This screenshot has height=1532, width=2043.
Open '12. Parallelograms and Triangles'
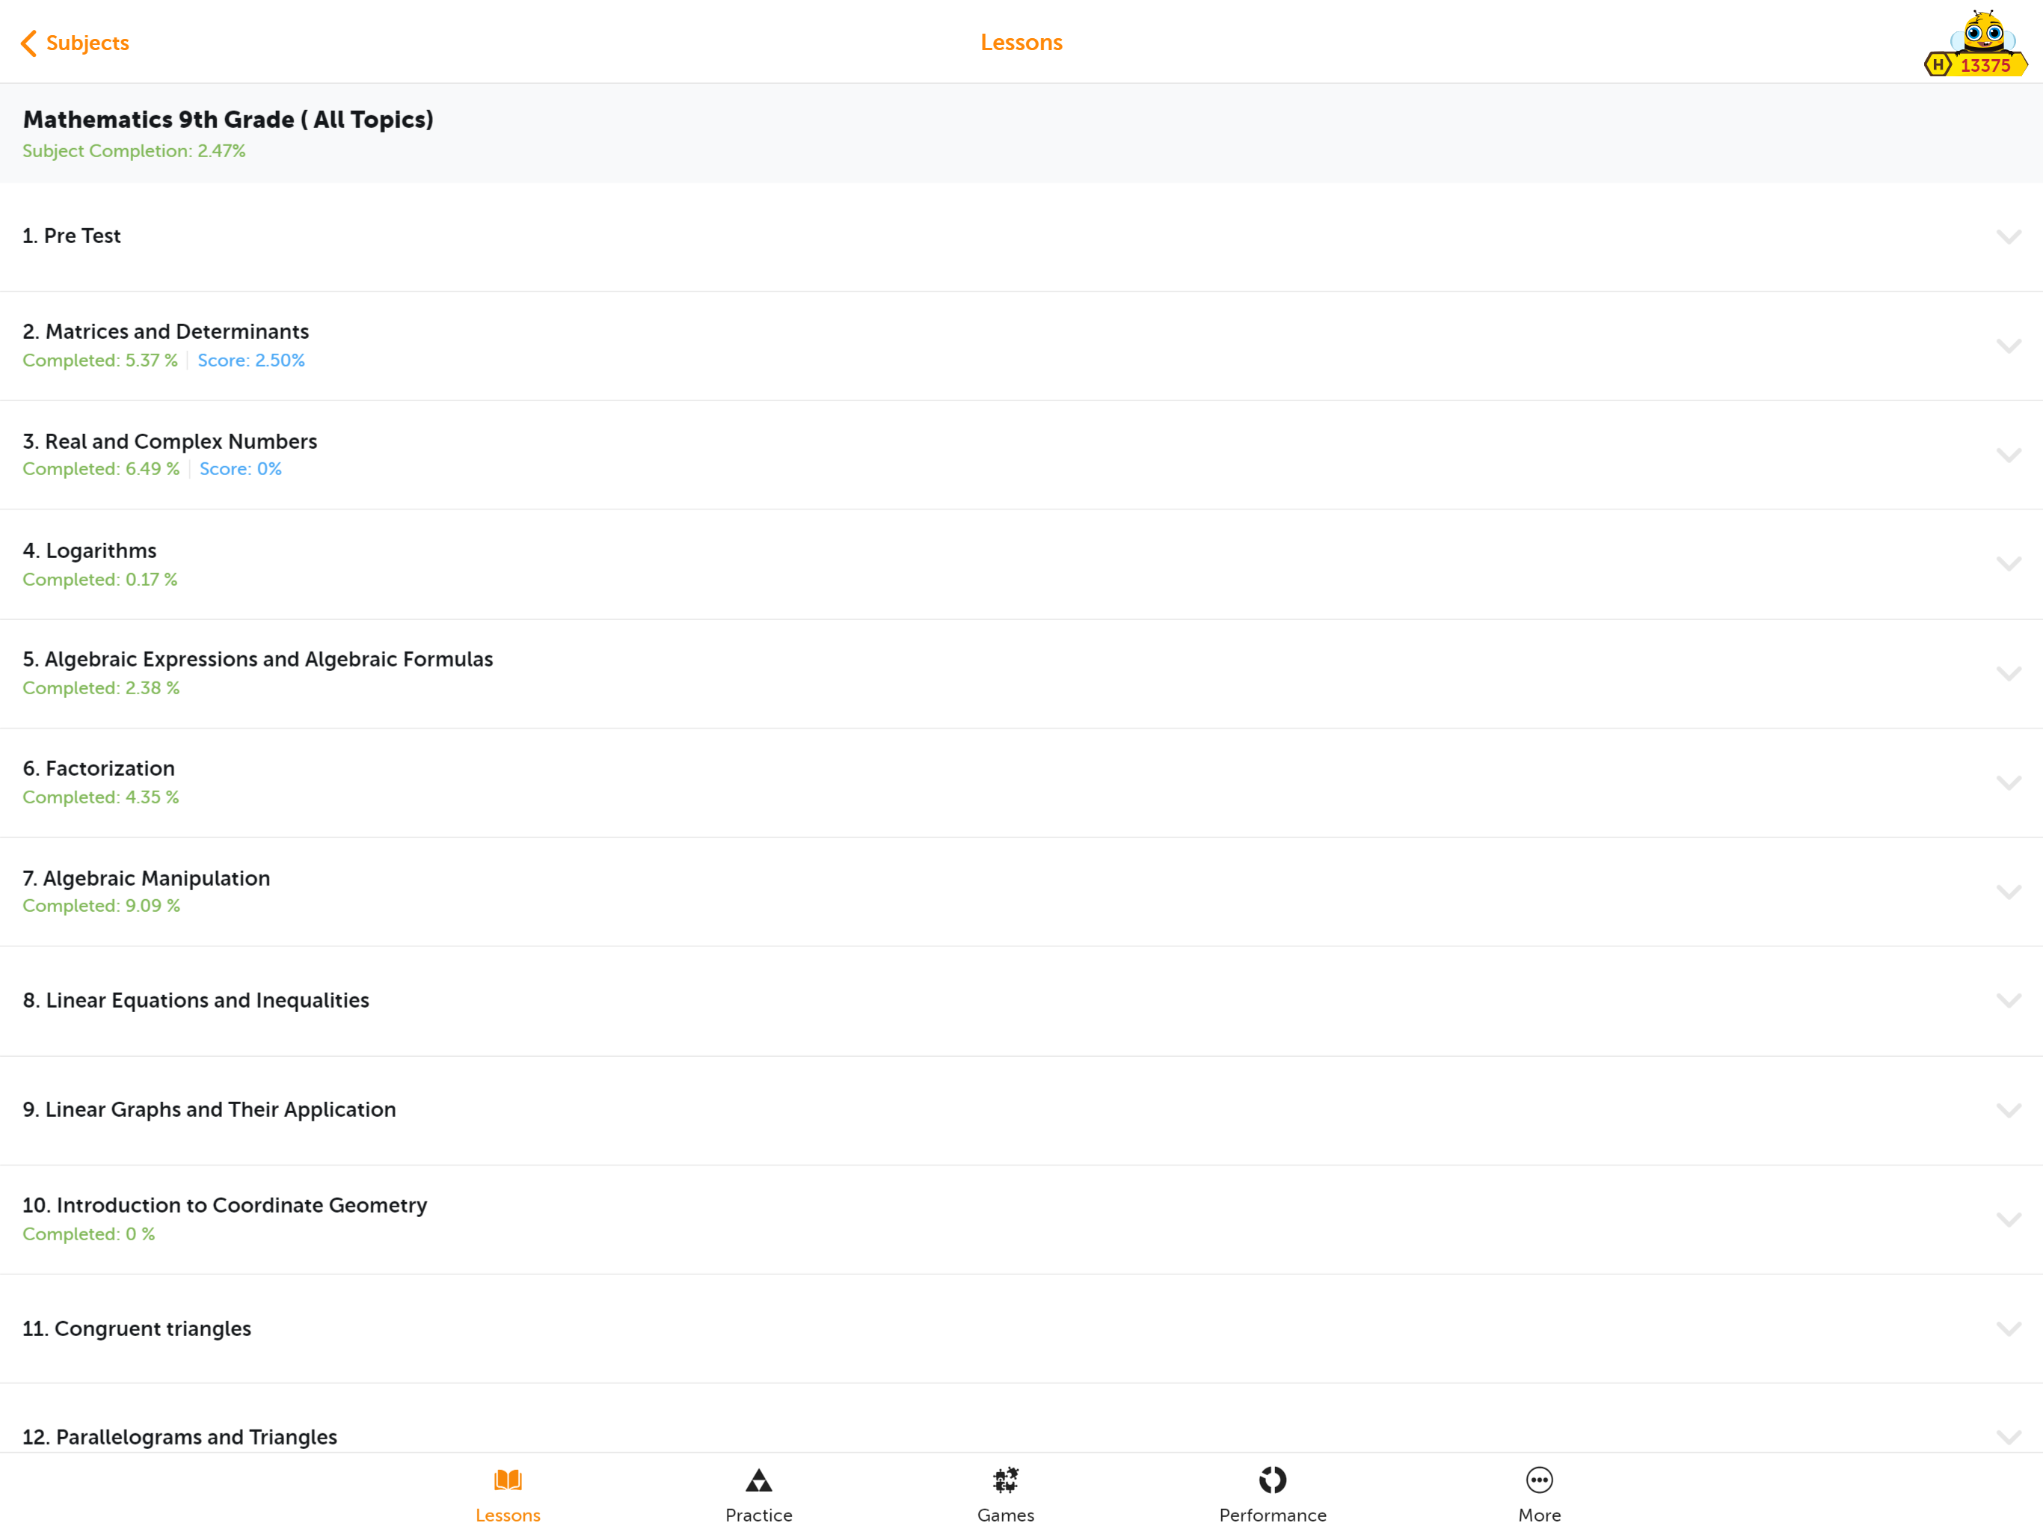pyautogui.click(x=1021, y=1418)
